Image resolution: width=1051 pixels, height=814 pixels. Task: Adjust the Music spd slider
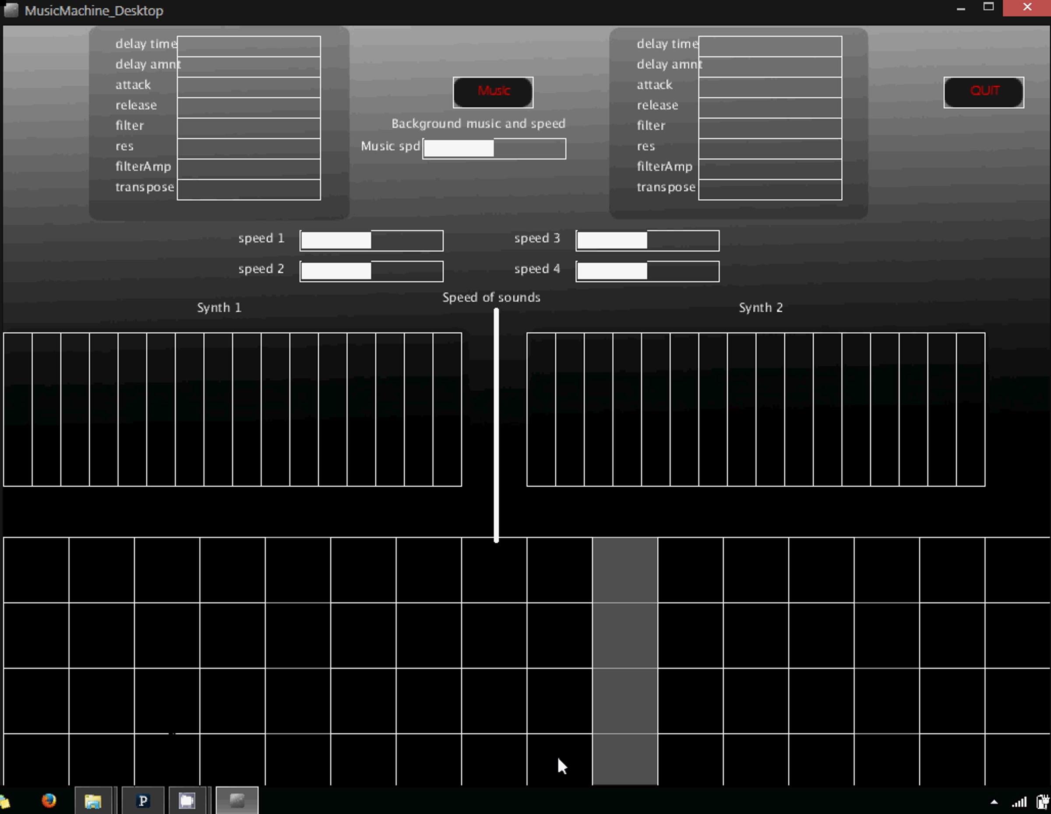[x=494, y=149]
